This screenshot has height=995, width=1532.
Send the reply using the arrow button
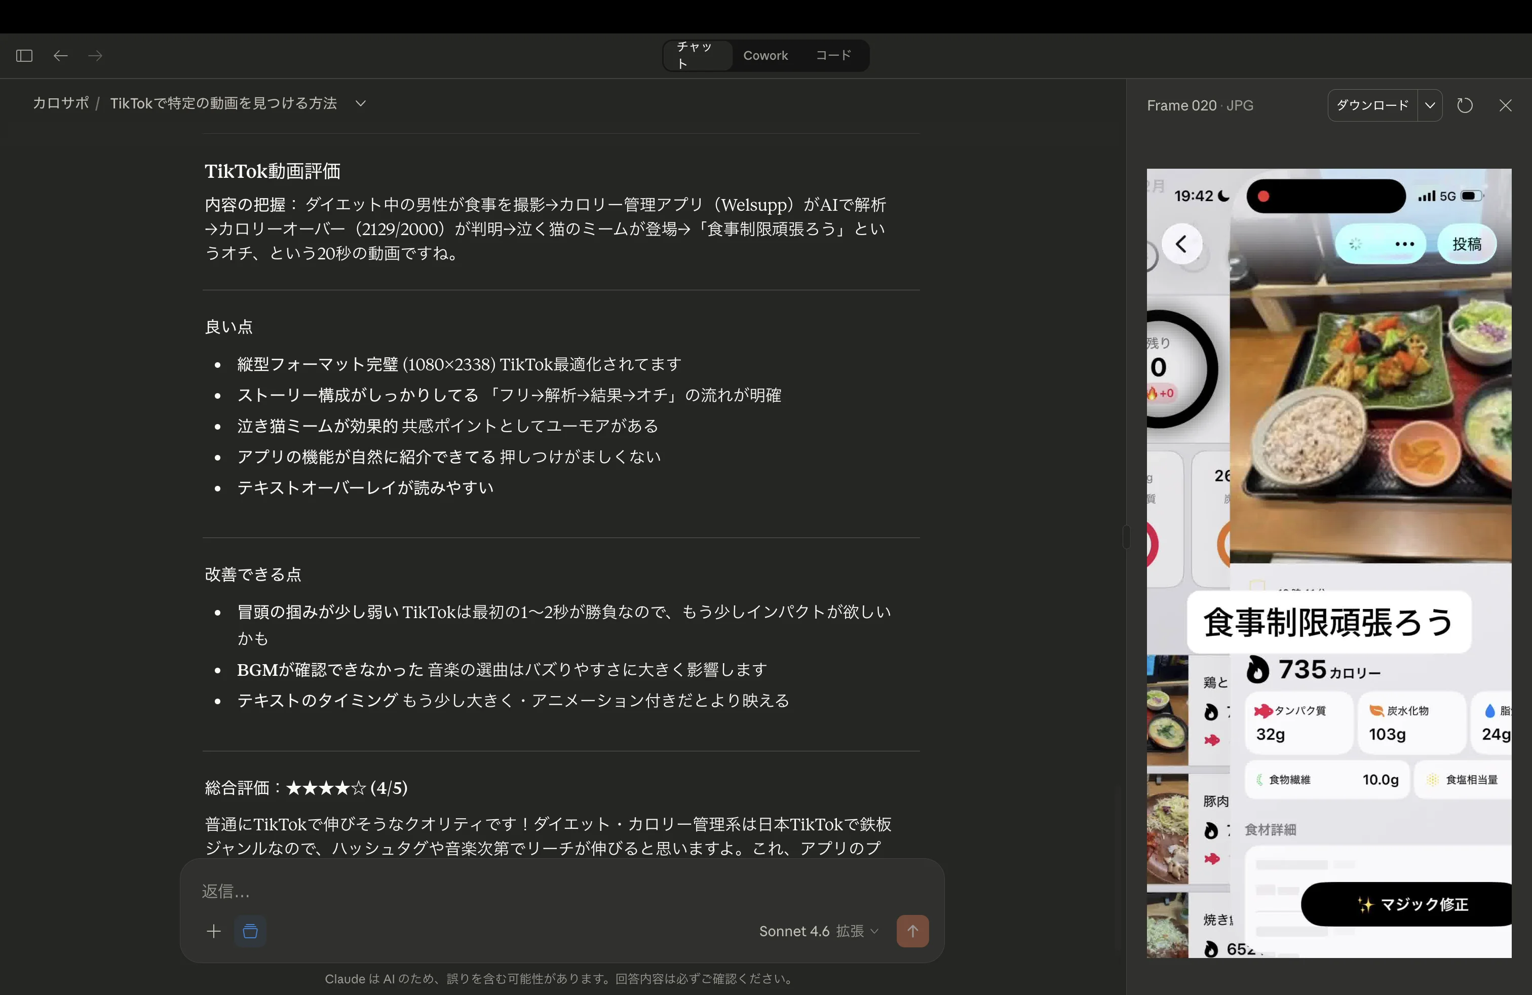tap(913, 931)
